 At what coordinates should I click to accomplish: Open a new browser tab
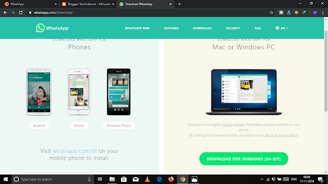point(179,4)
